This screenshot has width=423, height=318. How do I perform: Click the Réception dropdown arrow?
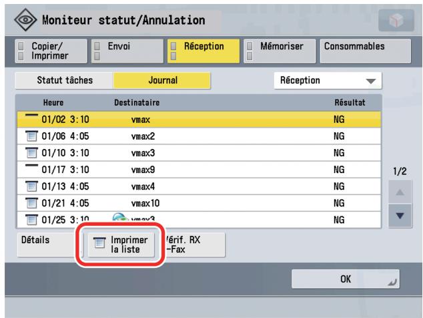coord(371,81)
